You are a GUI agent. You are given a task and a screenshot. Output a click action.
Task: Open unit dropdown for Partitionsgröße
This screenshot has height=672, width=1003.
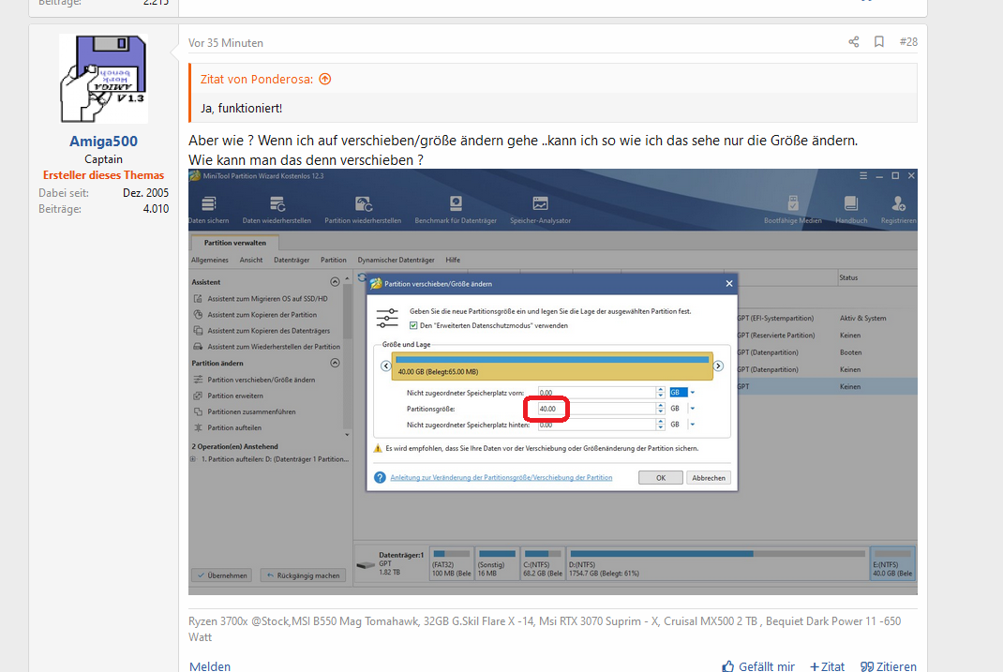[x=693, y=409]
